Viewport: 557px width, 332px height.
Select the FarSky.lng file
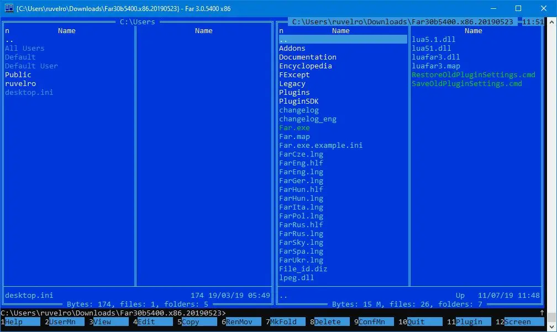click(x=301, y=243)
